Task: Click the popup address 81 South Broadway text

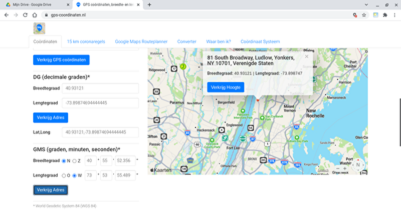Action: 251,60
